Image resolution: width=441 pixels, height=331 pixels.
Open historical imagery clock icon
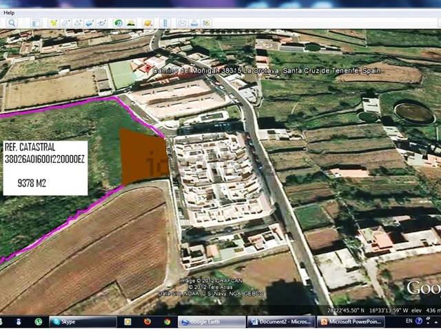pos(119,23)
